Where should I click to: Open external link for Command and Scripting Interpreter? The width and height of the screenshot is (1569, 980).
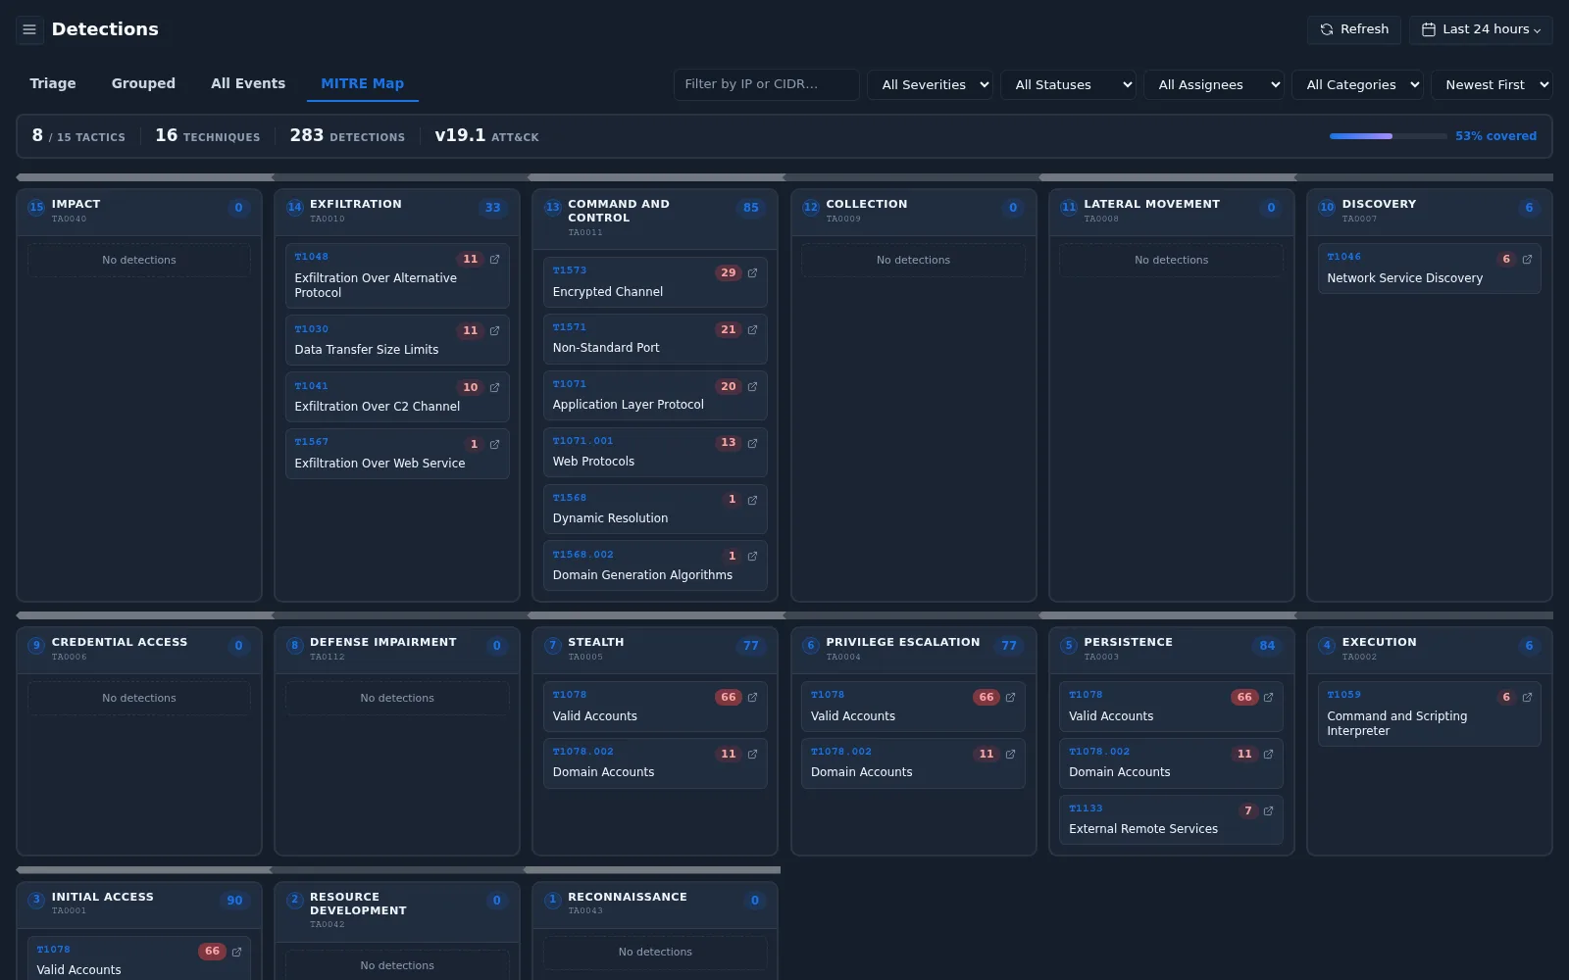1527,698
